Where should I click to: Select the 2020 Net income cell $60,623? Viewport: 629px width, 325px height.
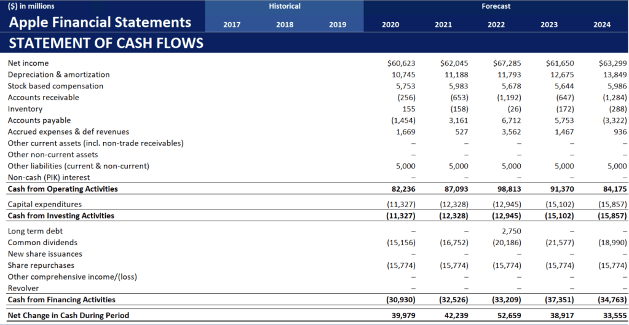(x=402, y=63)
